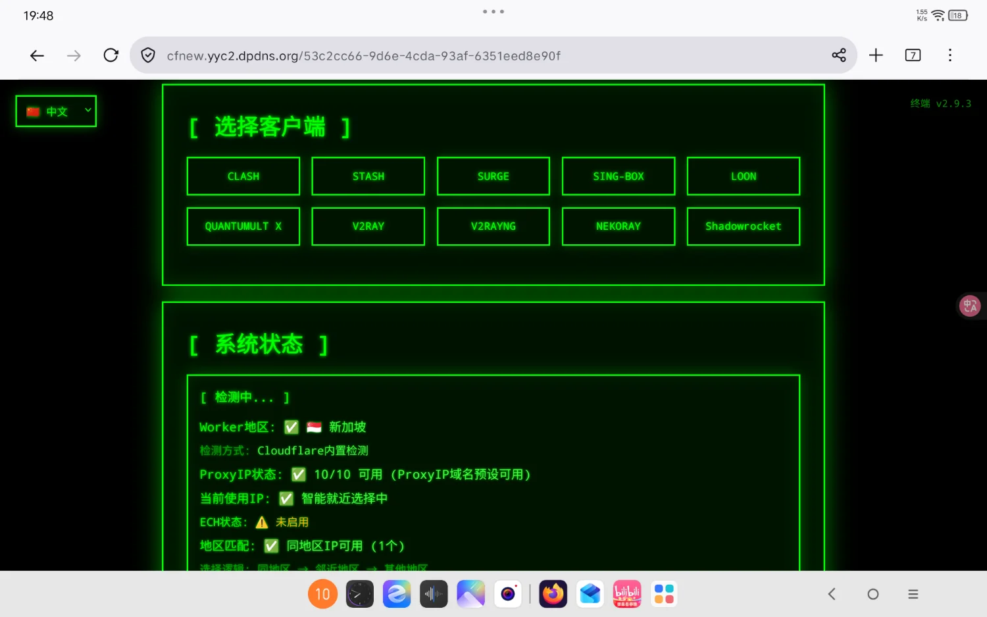Open a new browser tab
The image size is (987, 617).
pyautogui.click(x=876, y=55)
